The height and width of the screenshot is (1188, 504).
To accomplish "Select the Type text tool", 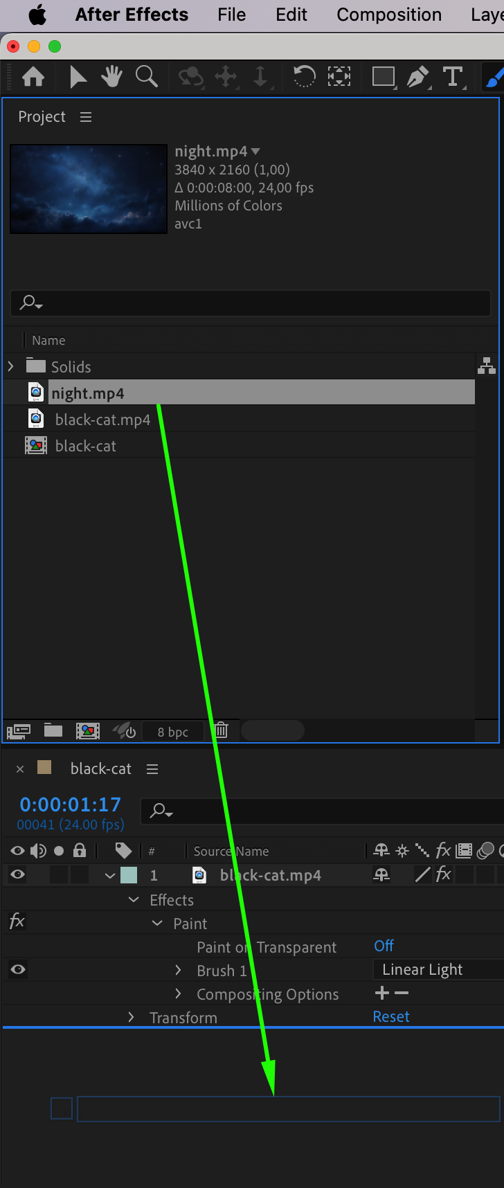I will (x=453, y=76).
